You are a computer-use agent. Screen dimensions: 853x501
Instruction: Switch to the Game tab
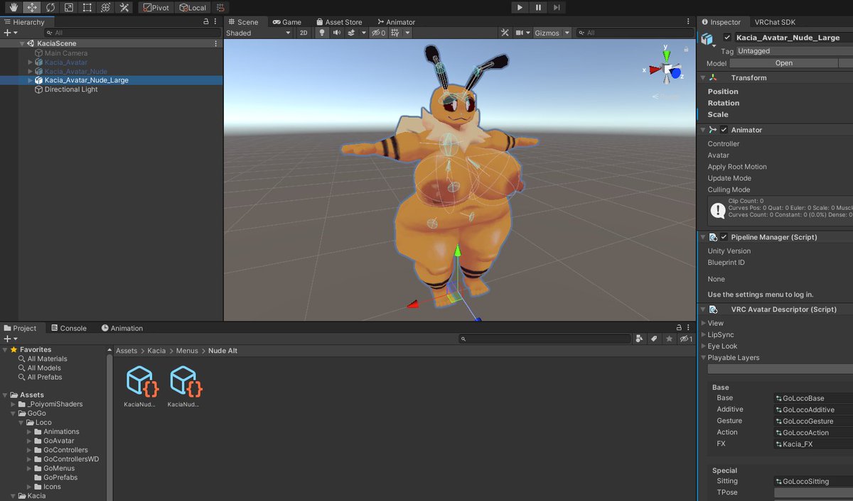tap(287, 22)
